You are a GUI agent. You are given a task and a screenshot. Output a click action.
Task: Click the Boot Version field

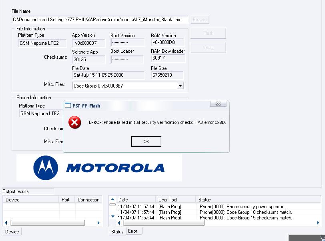(128, 43)
